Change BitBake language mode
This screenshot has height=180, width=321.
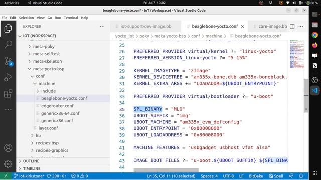click(x=256, y=176)
